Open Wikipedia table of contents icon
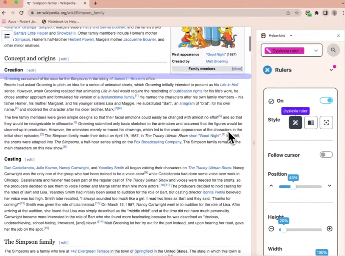345x256 pixels. tap(7, 36)
